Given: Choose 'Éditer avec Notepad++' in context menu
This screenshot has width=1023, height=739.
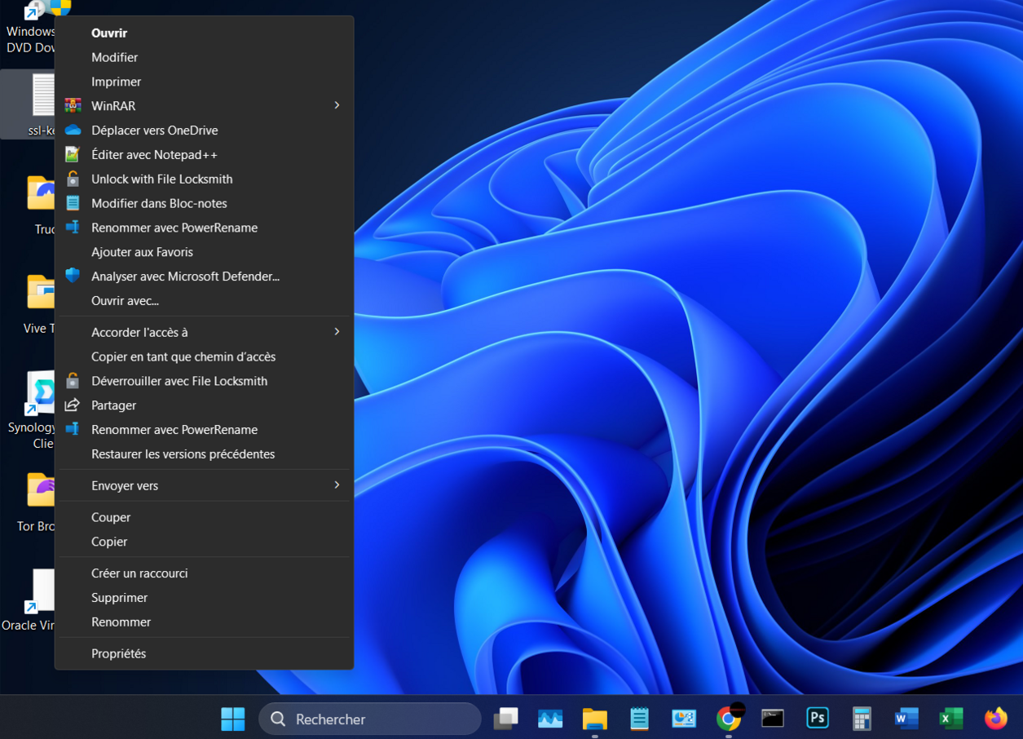Looking at the screenshot, I should (x=154, y=155).
